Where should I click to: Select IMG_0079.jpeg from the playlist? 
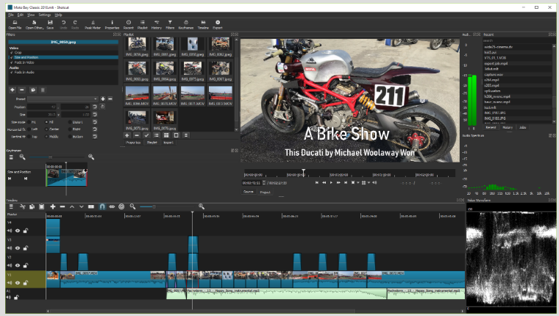coord(165,120)
